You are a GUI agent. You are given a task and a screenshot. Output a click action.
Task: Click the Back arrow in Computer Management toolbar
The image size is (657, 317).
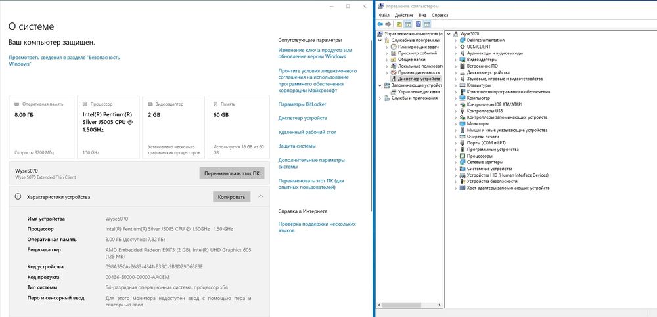click(380, 24)
